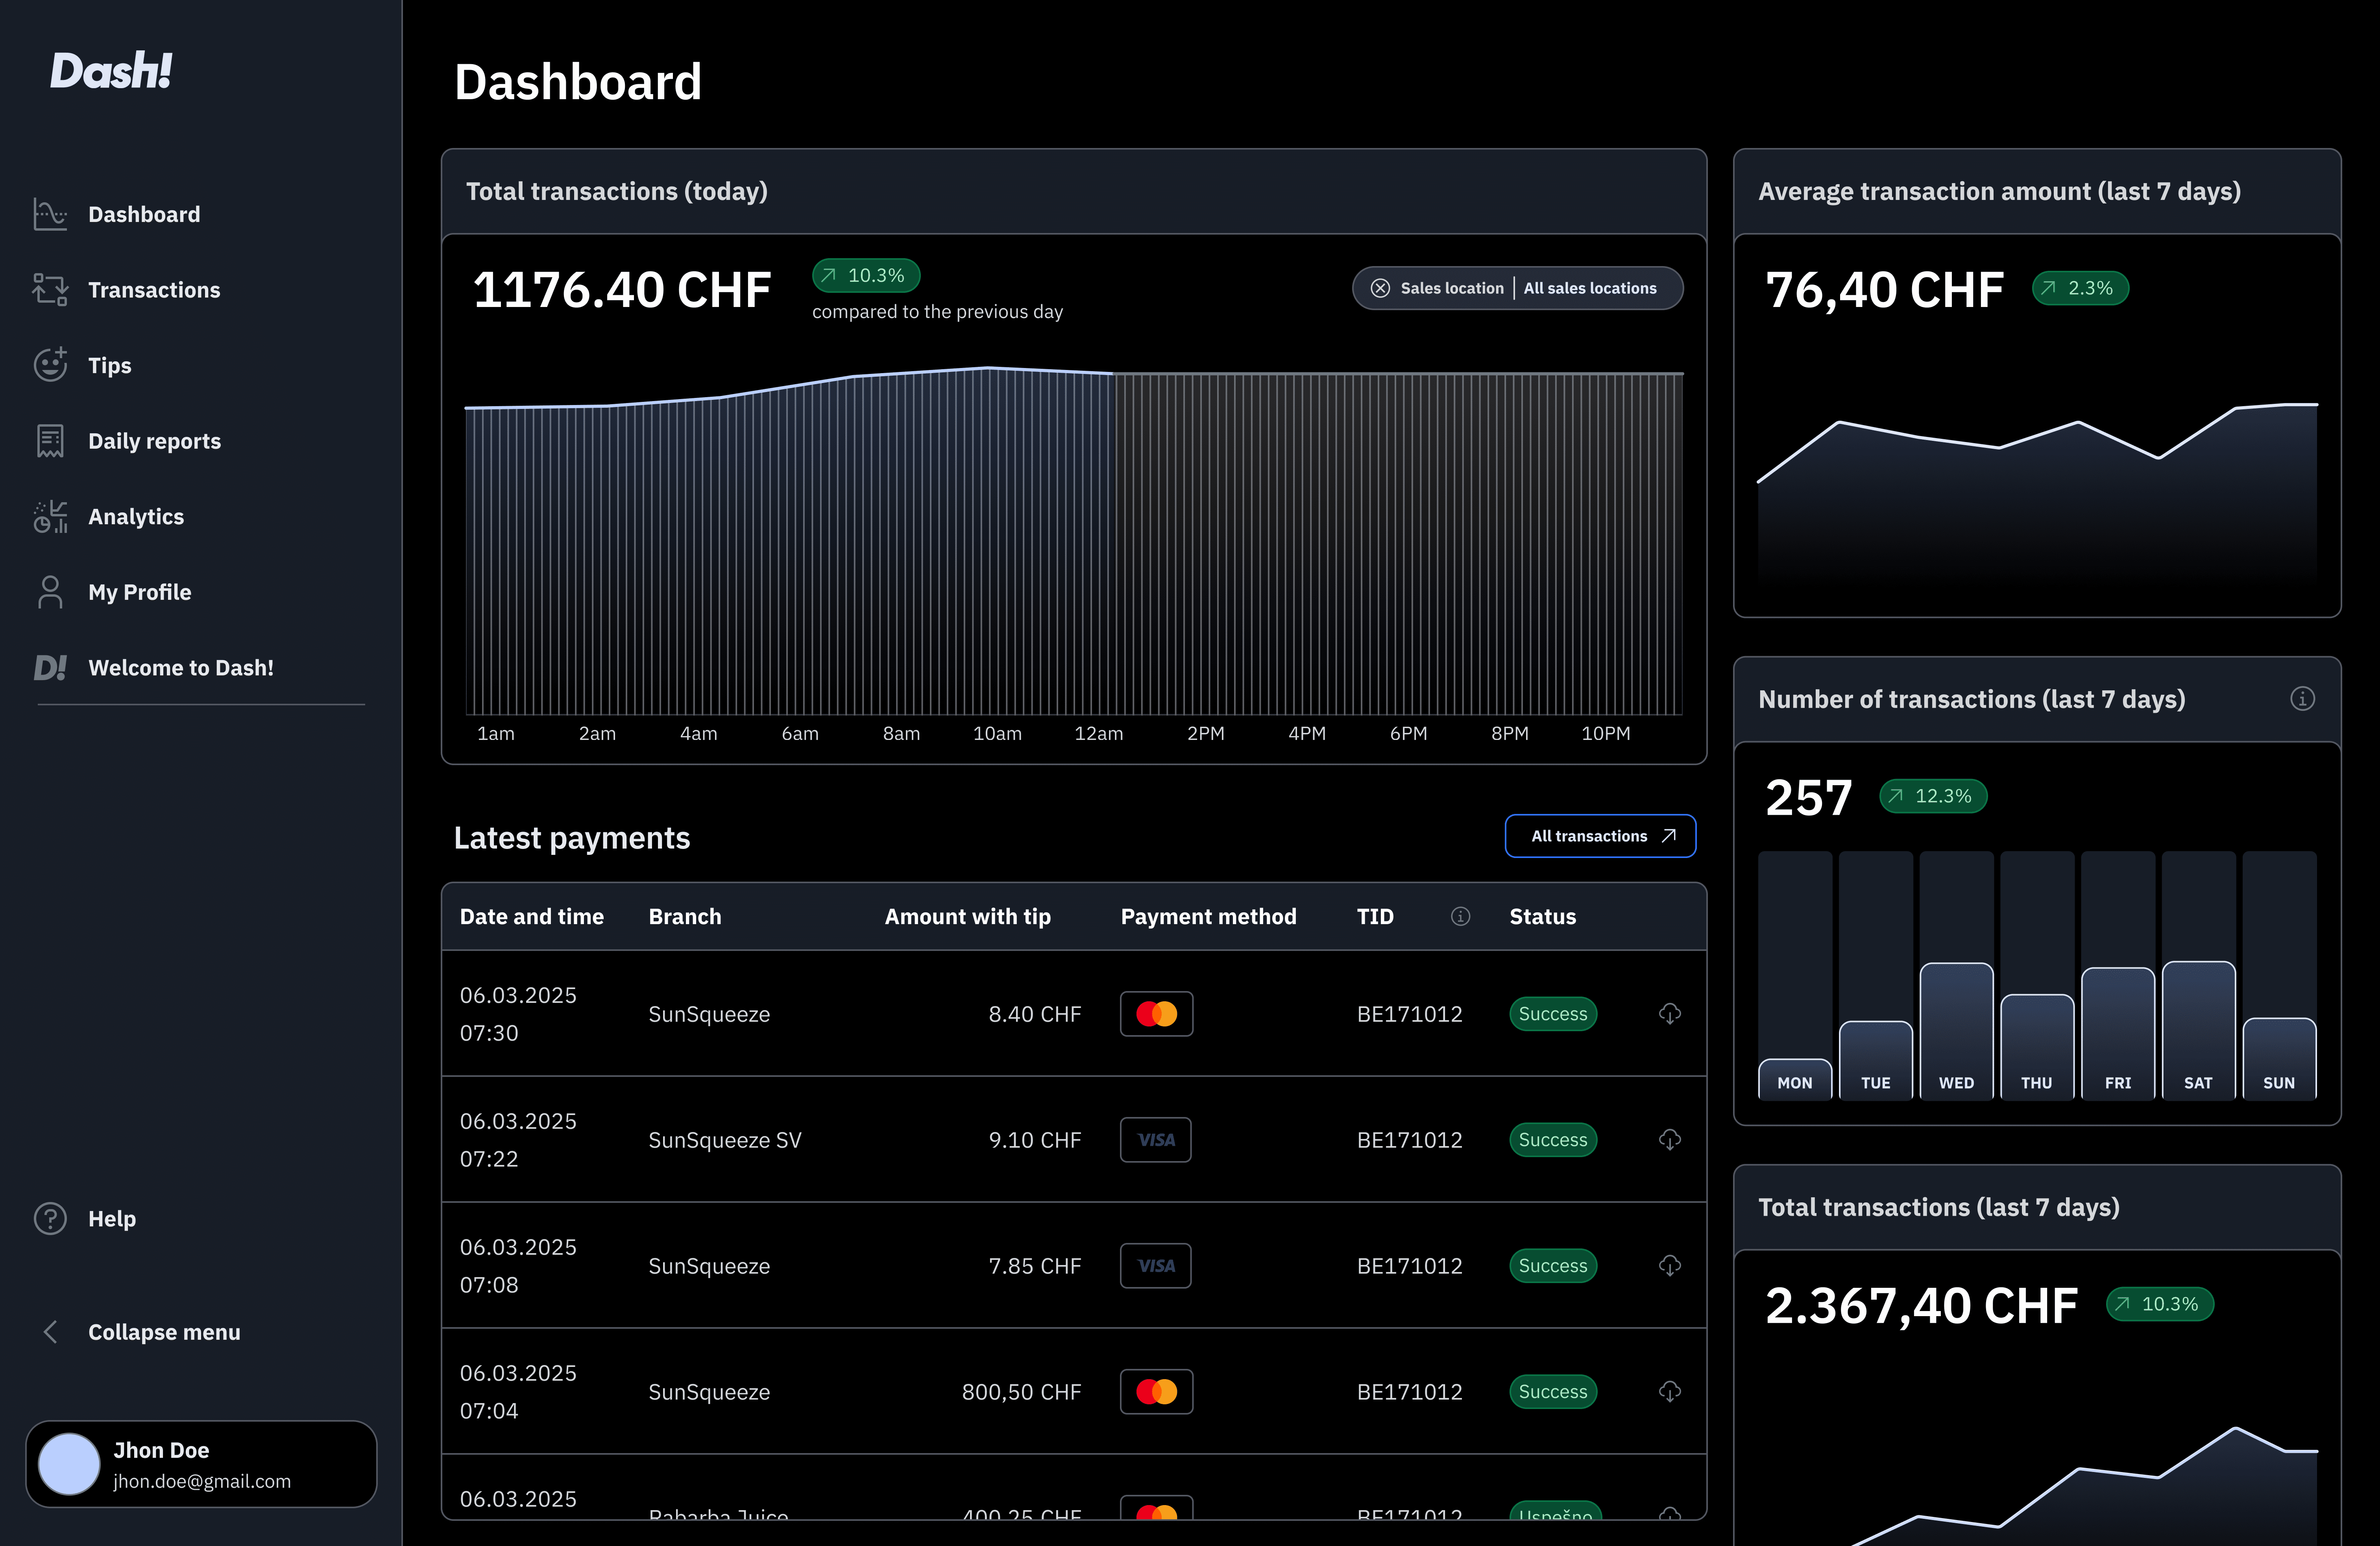
Task: Click the Daily reports receipt icon
Action: 50,441
